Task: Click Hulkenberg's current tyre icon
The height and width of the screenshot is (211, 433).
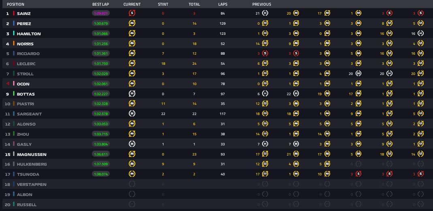Action: click(x=132, y=164)
